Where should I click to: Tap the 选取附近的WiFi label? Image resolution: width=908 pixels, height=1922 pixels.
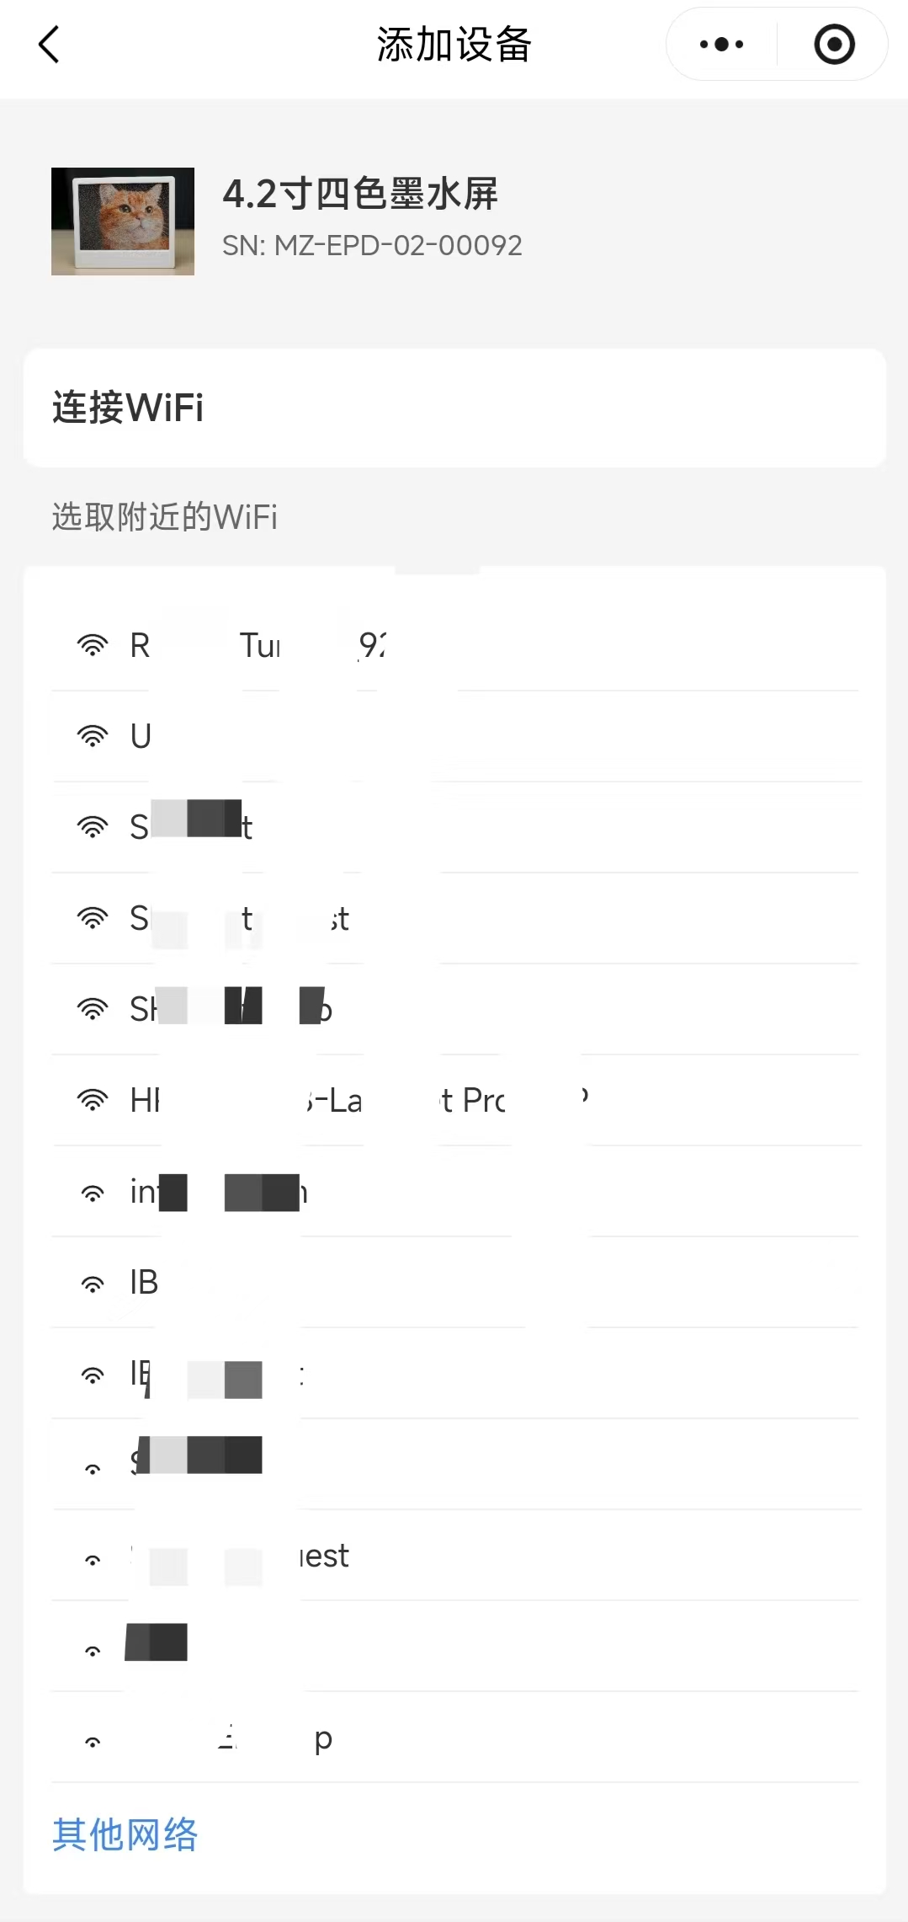click(165, 517)
